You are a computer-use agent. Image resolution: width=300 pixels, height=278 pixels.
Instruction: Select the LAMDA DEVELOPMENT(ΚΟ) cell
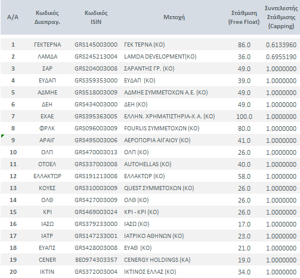click(160, 57)
